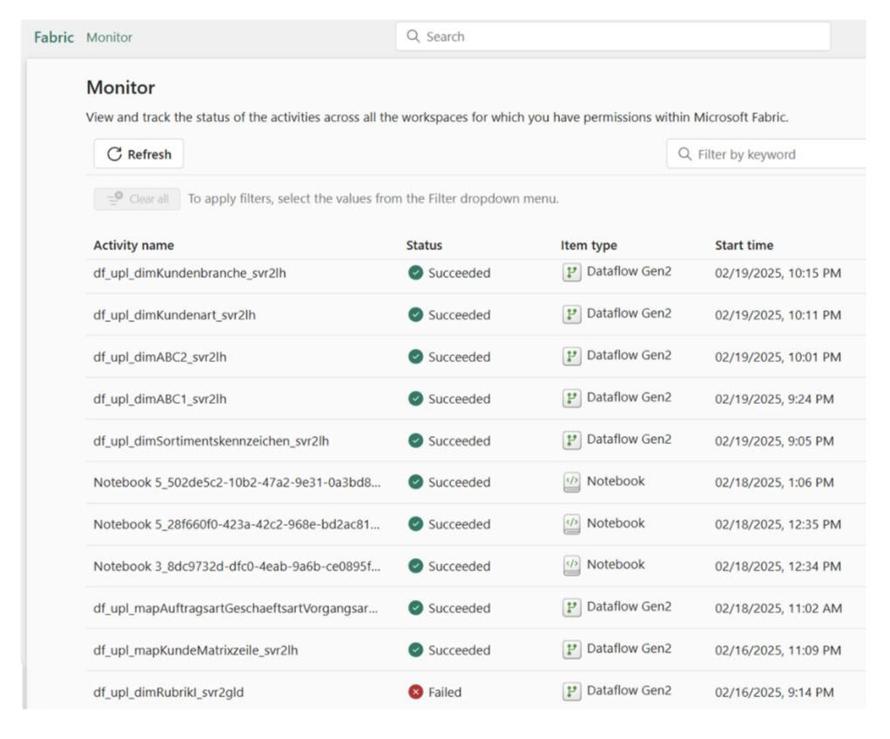Select the df_upl_dimABC1_svr2lh activity name
Screen dimensions: 890x739
point(160,399)
